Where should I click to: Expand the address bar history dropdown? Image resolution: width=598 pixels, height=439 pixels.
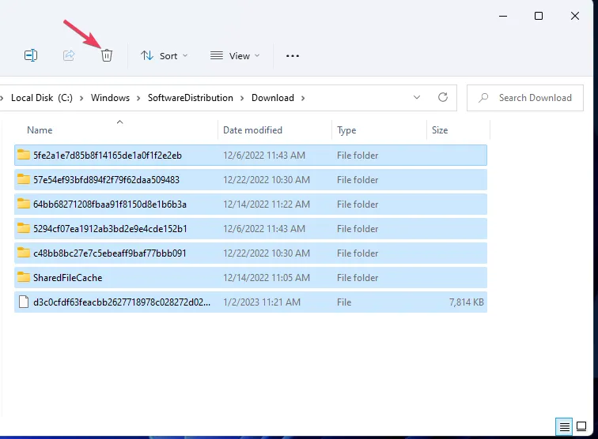tap(417, 97)
